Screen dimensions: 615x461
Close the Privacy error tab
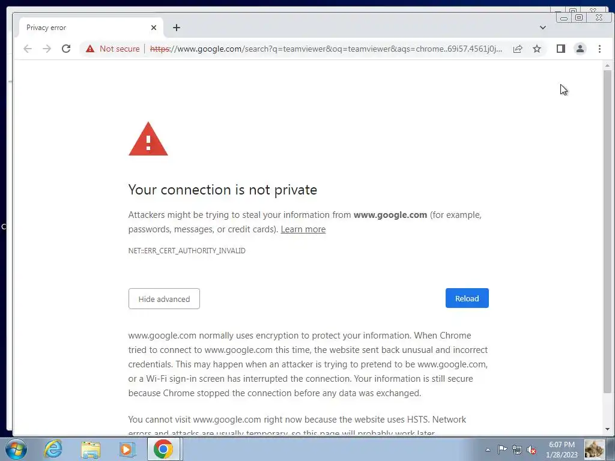(x=154, y=28)
